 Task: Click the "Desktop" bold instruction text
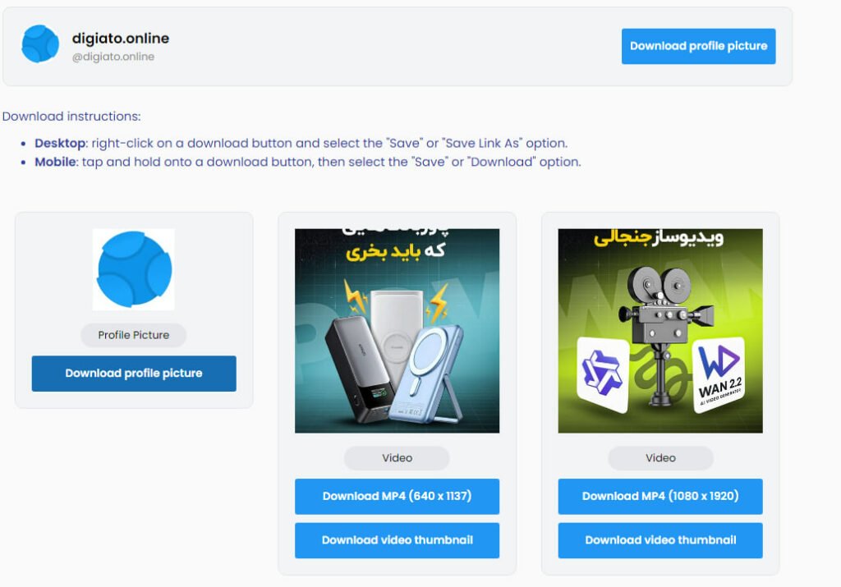(60, 143)
